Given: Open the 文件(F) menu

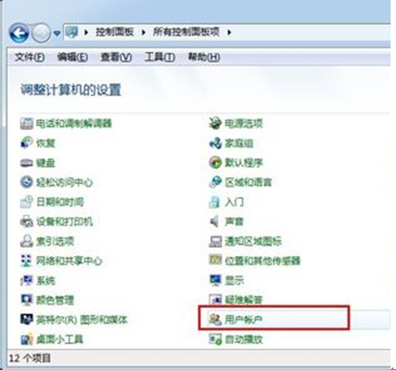Looking at the screenshot, I should (30, 57).
